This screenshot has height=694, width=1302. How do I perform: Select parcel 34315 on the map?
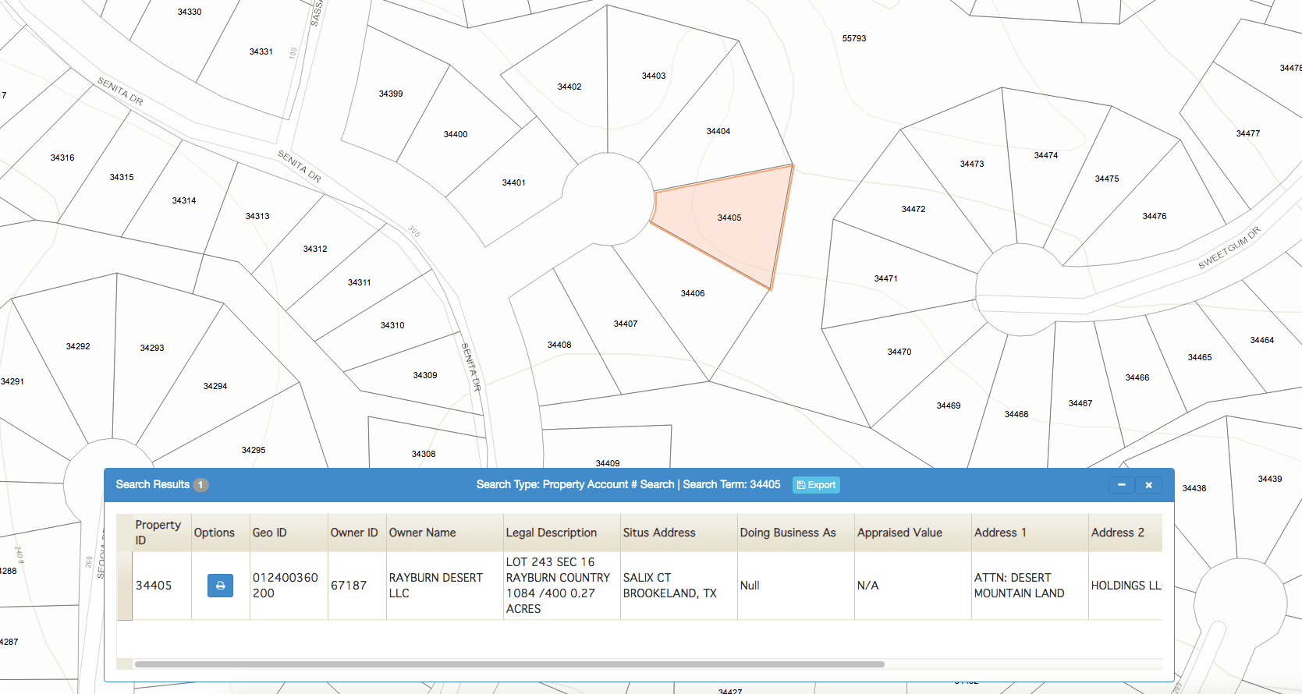tap(122, 177)
